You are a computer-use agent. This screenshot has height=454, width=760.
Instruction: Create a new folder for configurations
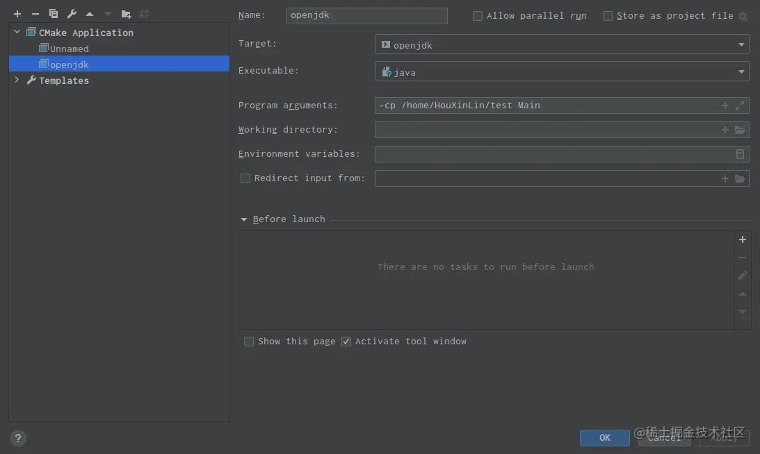click(x=126, y=14)
